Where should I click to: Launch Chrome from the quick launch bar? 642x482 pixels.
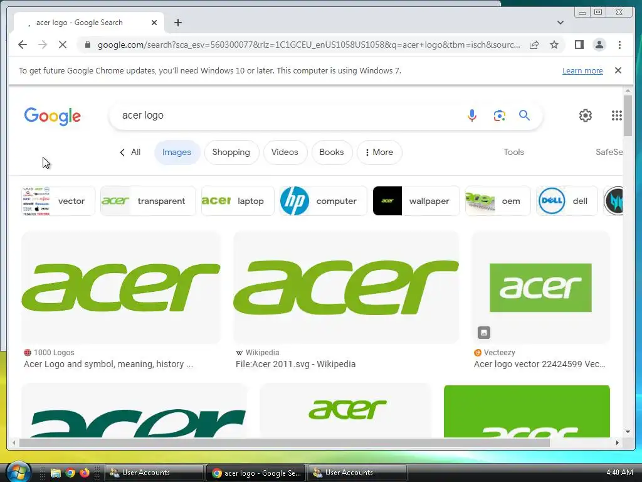pos(70,473)
